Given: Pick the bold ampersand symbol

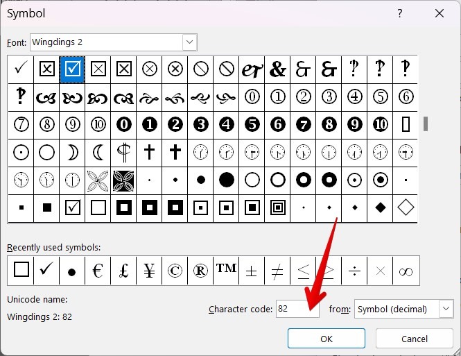Looking at the screenshot, I should [277, 69].
